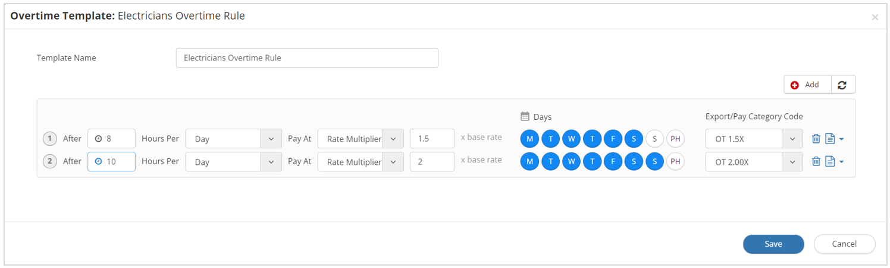This screenshot has height=268, width=890.
Task: Save the overtime template
Action: [x=773, y=244]
